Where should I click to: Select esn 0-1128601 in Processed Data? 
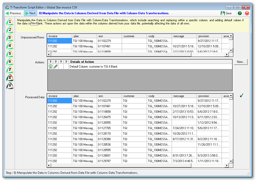[x=109, y=156]
